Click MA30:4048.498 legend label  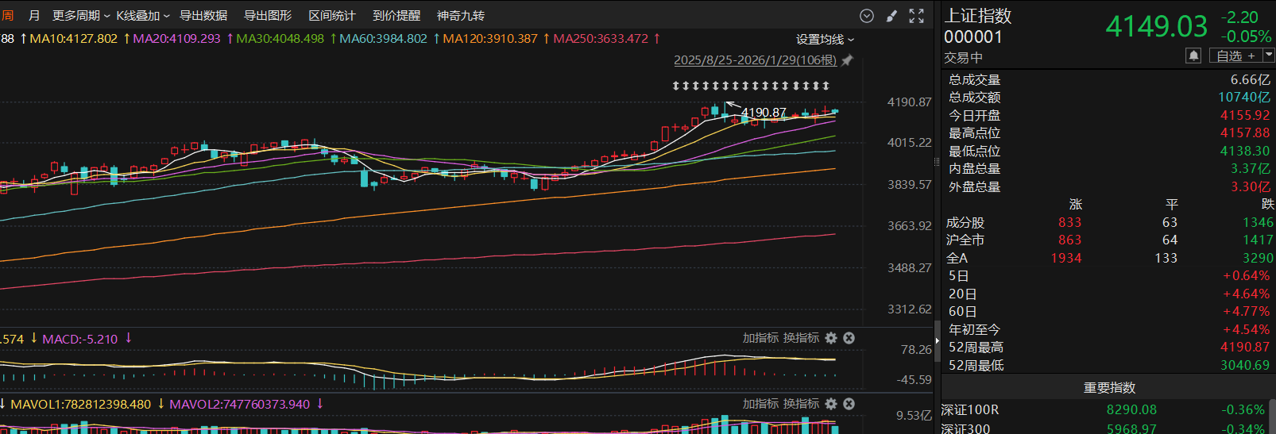click(x=280, y=38)
